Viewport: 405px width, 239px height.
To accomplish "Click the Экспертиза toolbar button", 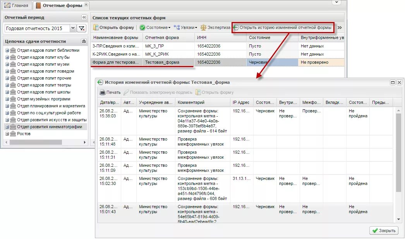I will pos(215,27).
